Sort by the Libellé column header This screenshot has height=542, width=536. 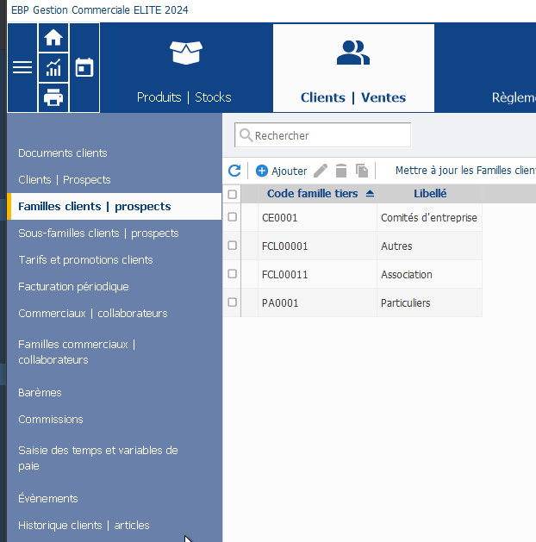point(430,194)
